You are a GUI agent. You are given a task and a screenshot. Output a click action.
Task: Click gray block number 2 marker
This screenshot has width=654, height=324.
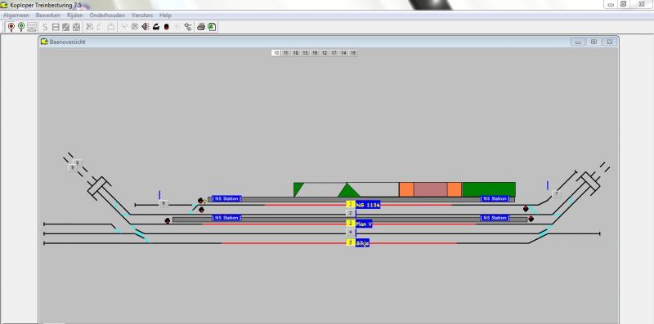click(x=351, y=213)
